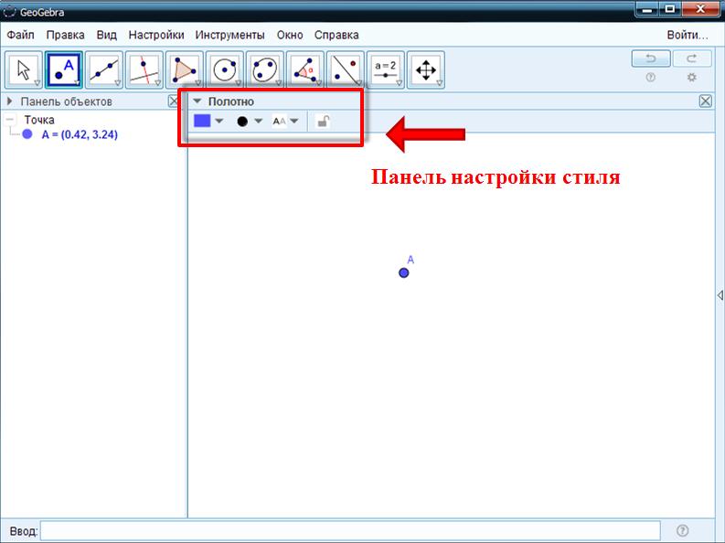This screenshot has width=725, height=543.
Task: Select the Polygon tool
Action: [x=185, y=69]
